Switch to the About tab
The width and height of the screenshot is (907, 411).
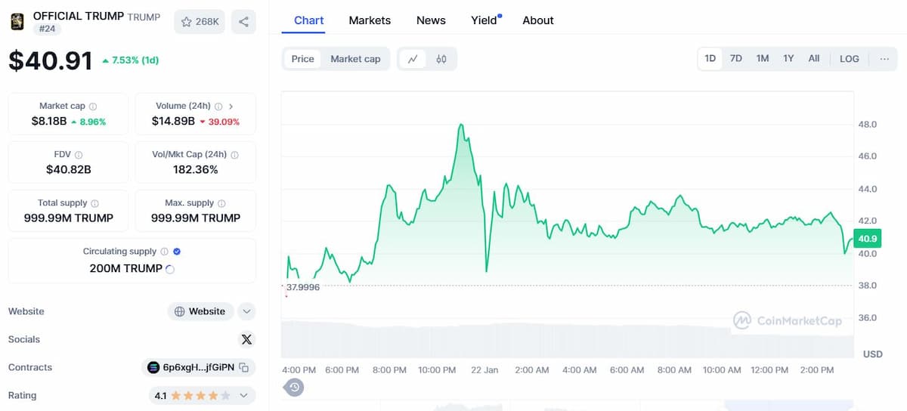pyautogui.click(x=538, y=20)
